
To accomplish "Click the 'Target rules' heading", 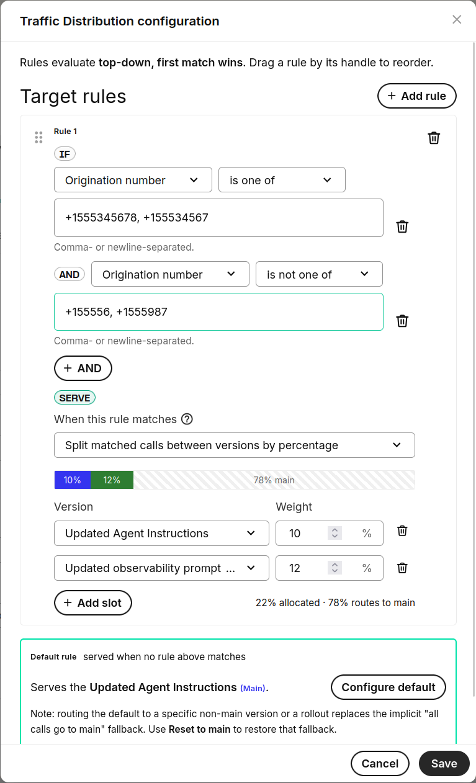I will pos(73,96).
